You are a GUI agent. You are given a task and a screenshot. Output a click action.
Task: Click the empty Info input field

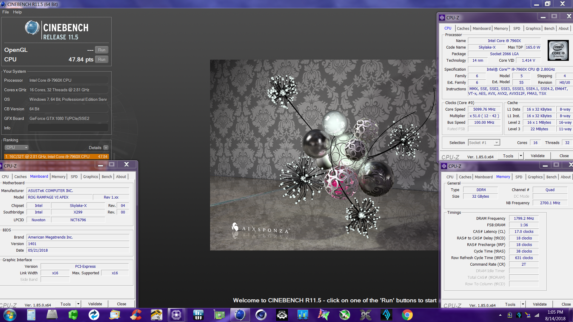[68, 128]
